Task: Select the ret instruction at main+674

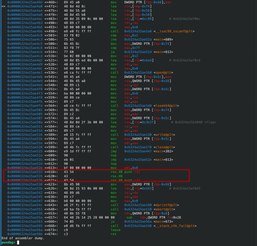Action: pyautogui.click(x=113, y=234)
